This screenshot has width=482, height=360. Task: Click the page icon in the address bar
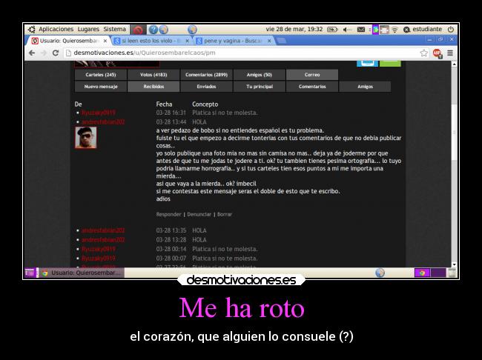pyautogui.click(x=68, y=53)
